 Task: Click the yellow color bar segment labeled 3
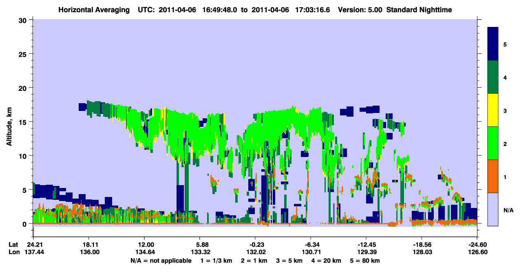point(493,110)
